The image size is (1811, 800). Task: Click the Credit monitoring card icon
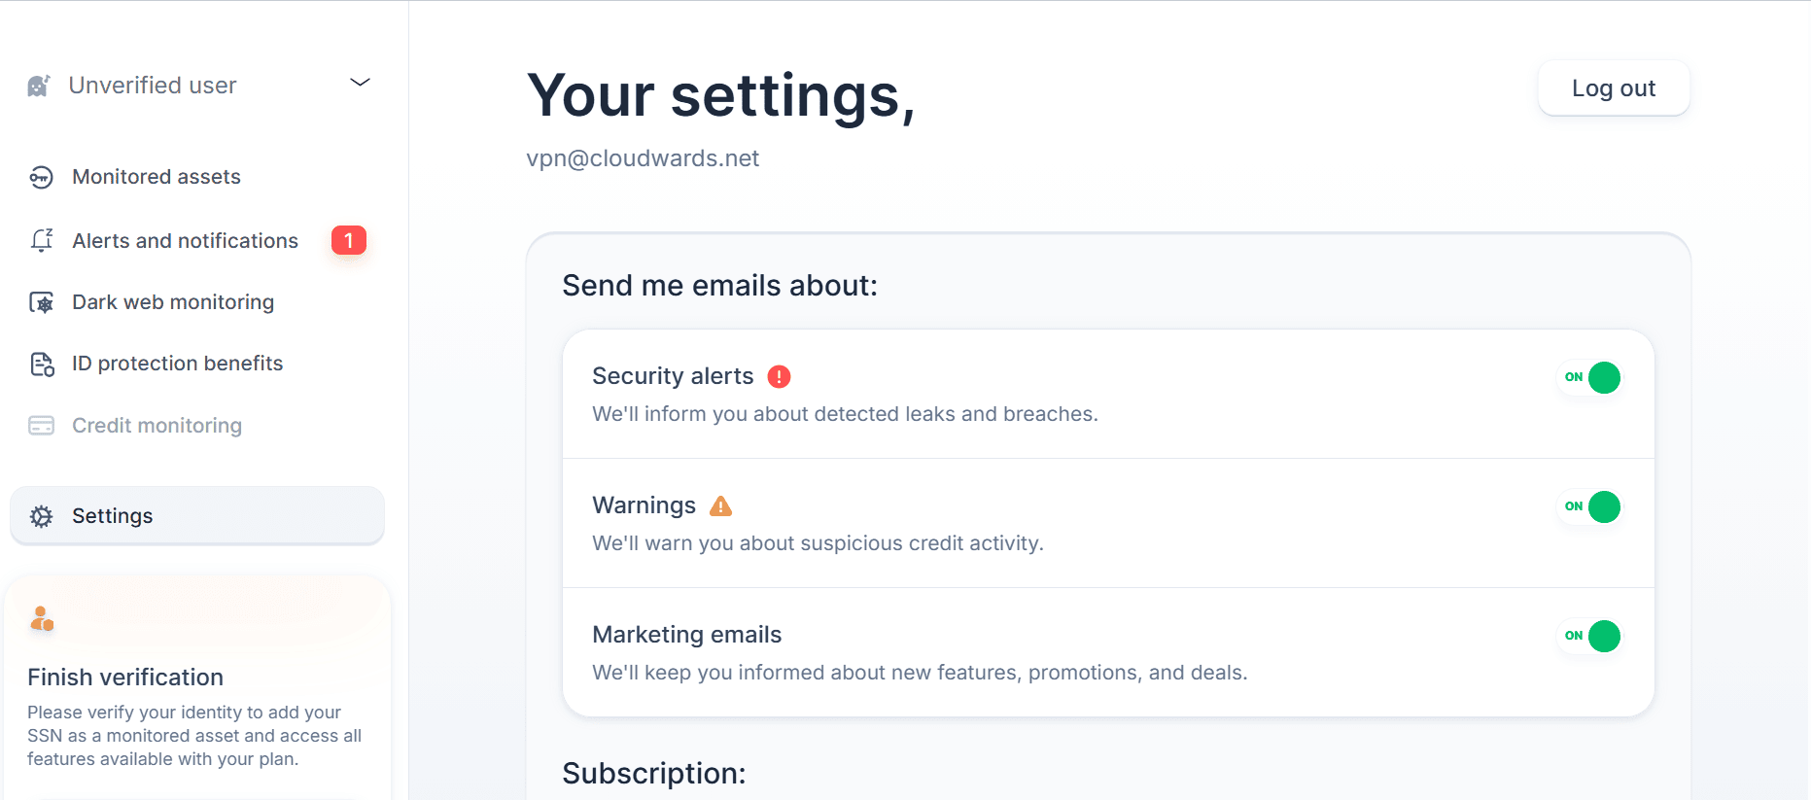click(x=42, y=426)
